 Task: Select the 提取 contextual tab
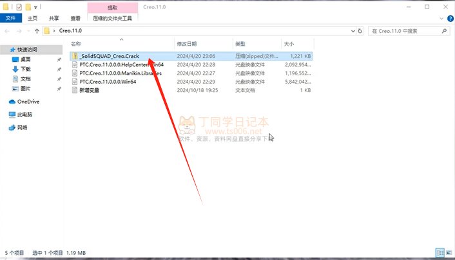[113, 8]
